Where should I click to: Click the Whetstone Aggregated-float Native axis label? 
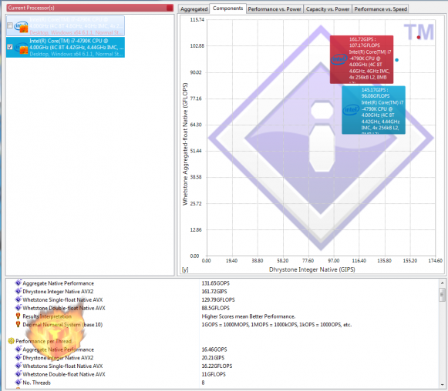(x=185, y=144)
